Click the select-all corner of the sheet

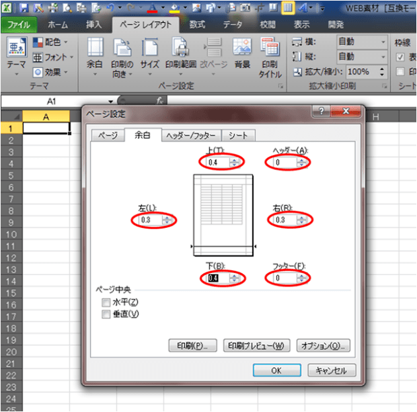(11, 116)
